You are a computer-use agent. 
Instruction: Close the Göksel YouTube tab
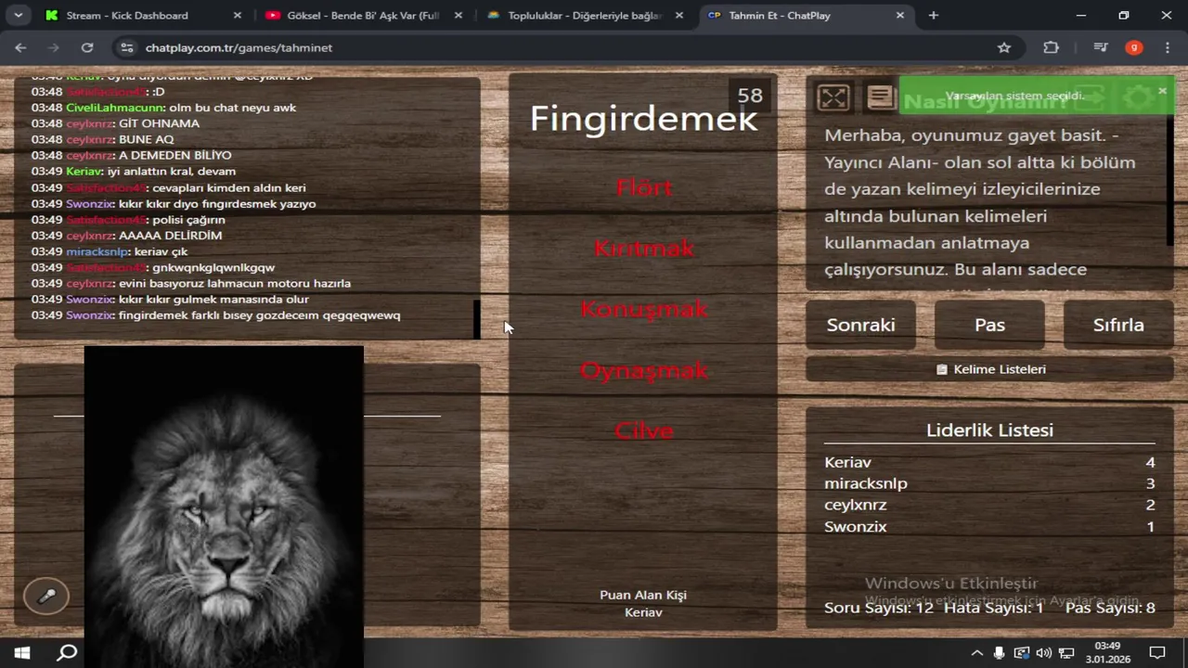458,16
